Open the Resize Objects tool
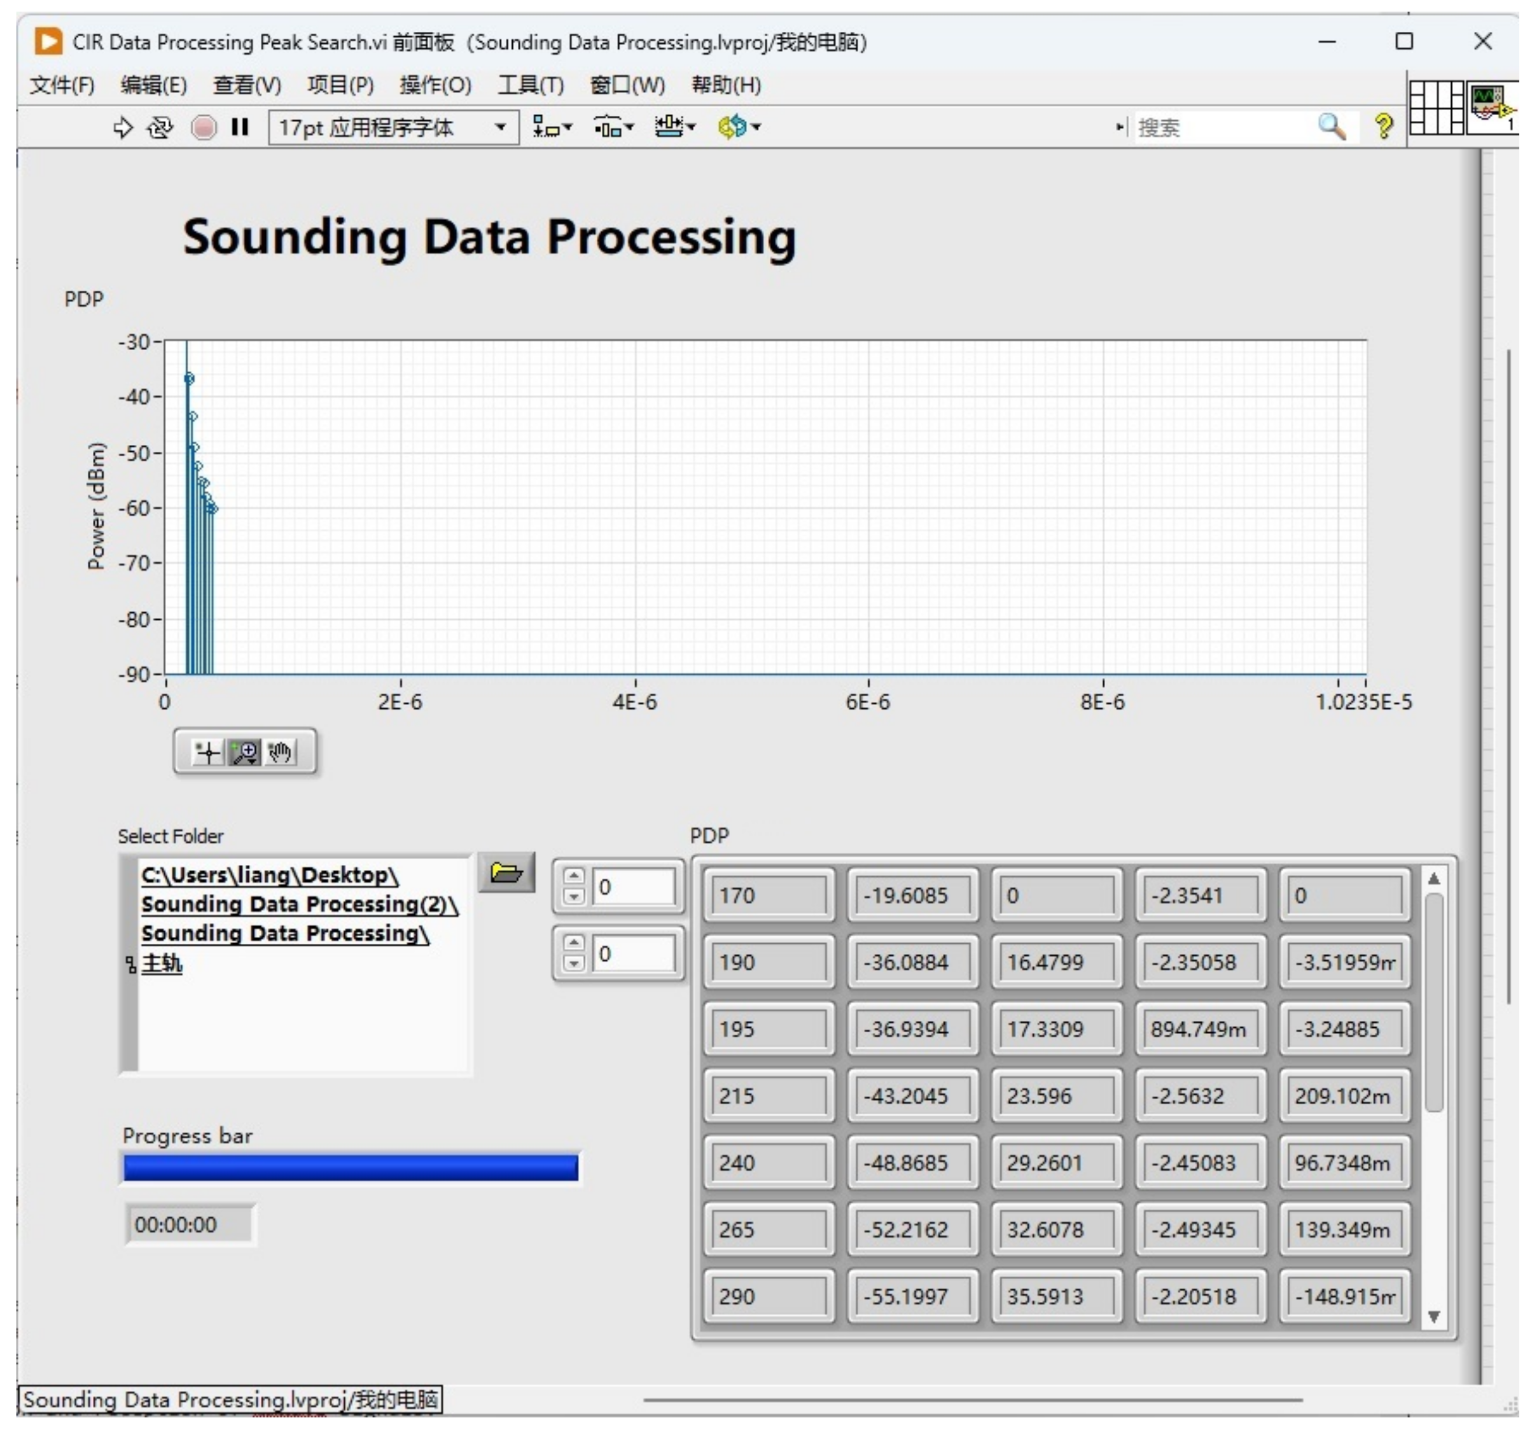This screenshot has height=1430, width=1532. pyautogui.click(x=674, y=127)
